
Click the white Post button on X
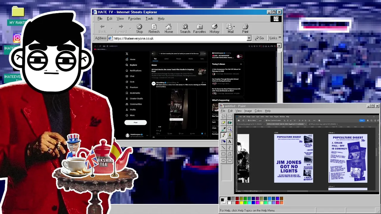[135, 122]
